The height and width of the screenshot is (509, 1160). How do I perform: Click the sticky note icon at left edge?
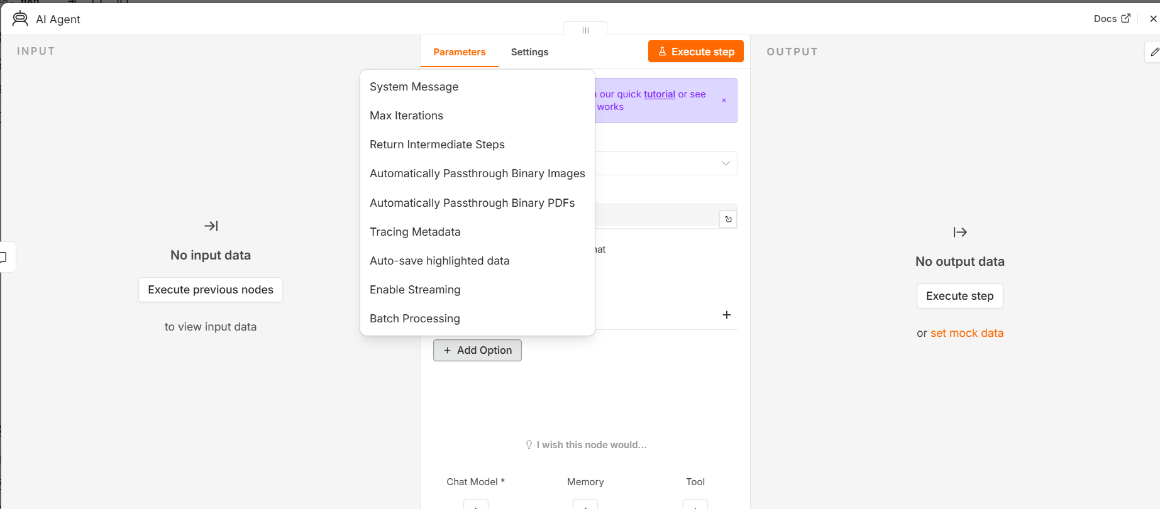tap(4, 257)
